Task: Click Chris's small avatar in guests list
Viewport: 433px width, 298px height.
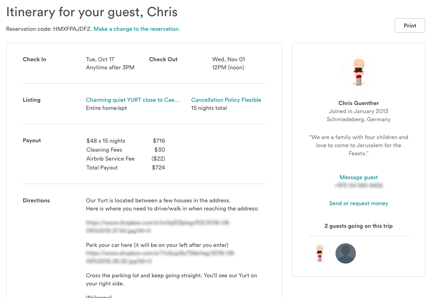Action: pyautogui.click(x=320, y=253)
